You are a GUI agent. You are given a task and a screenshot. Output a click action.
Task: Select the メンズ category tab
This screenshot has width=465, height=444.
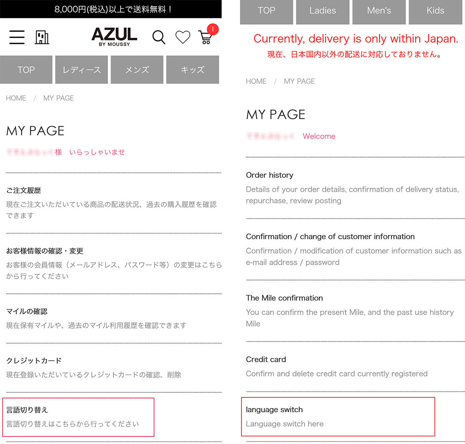coord(137,70)
